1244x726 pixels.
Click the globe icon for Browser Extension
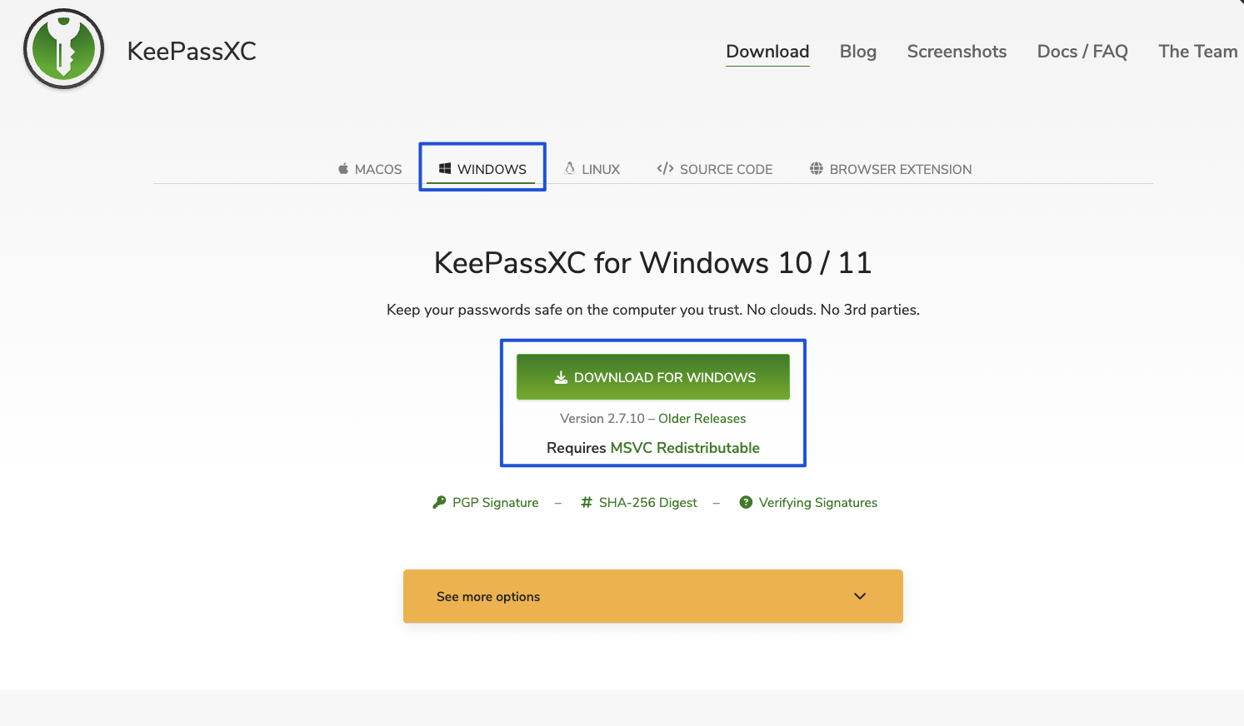click(x=817, y=169)
